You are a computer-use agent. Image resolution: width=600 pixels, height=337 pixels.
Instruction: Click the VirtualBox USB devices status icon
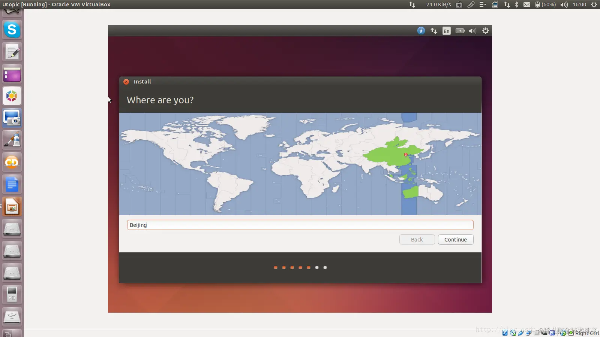tap(521, 333)
